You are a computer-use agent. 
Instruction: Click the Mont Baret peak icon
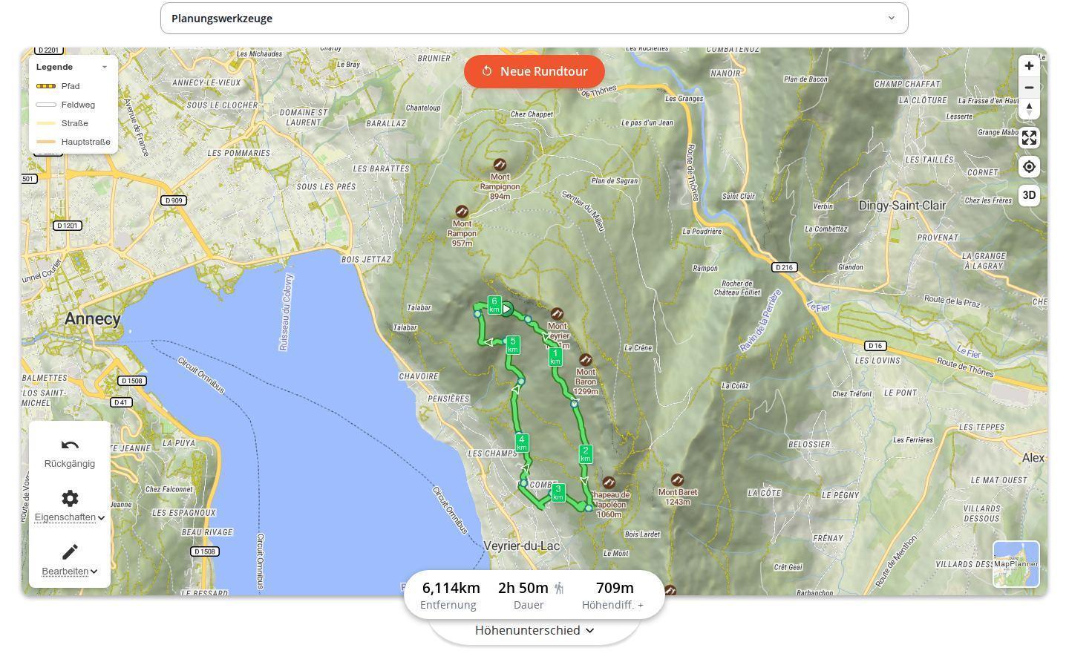pos(677,480)
